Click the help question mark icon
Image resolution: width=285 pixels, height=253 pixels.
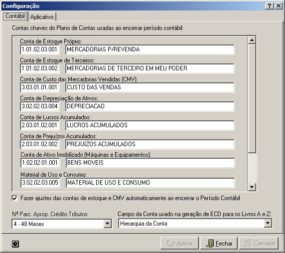pos(270,6)
